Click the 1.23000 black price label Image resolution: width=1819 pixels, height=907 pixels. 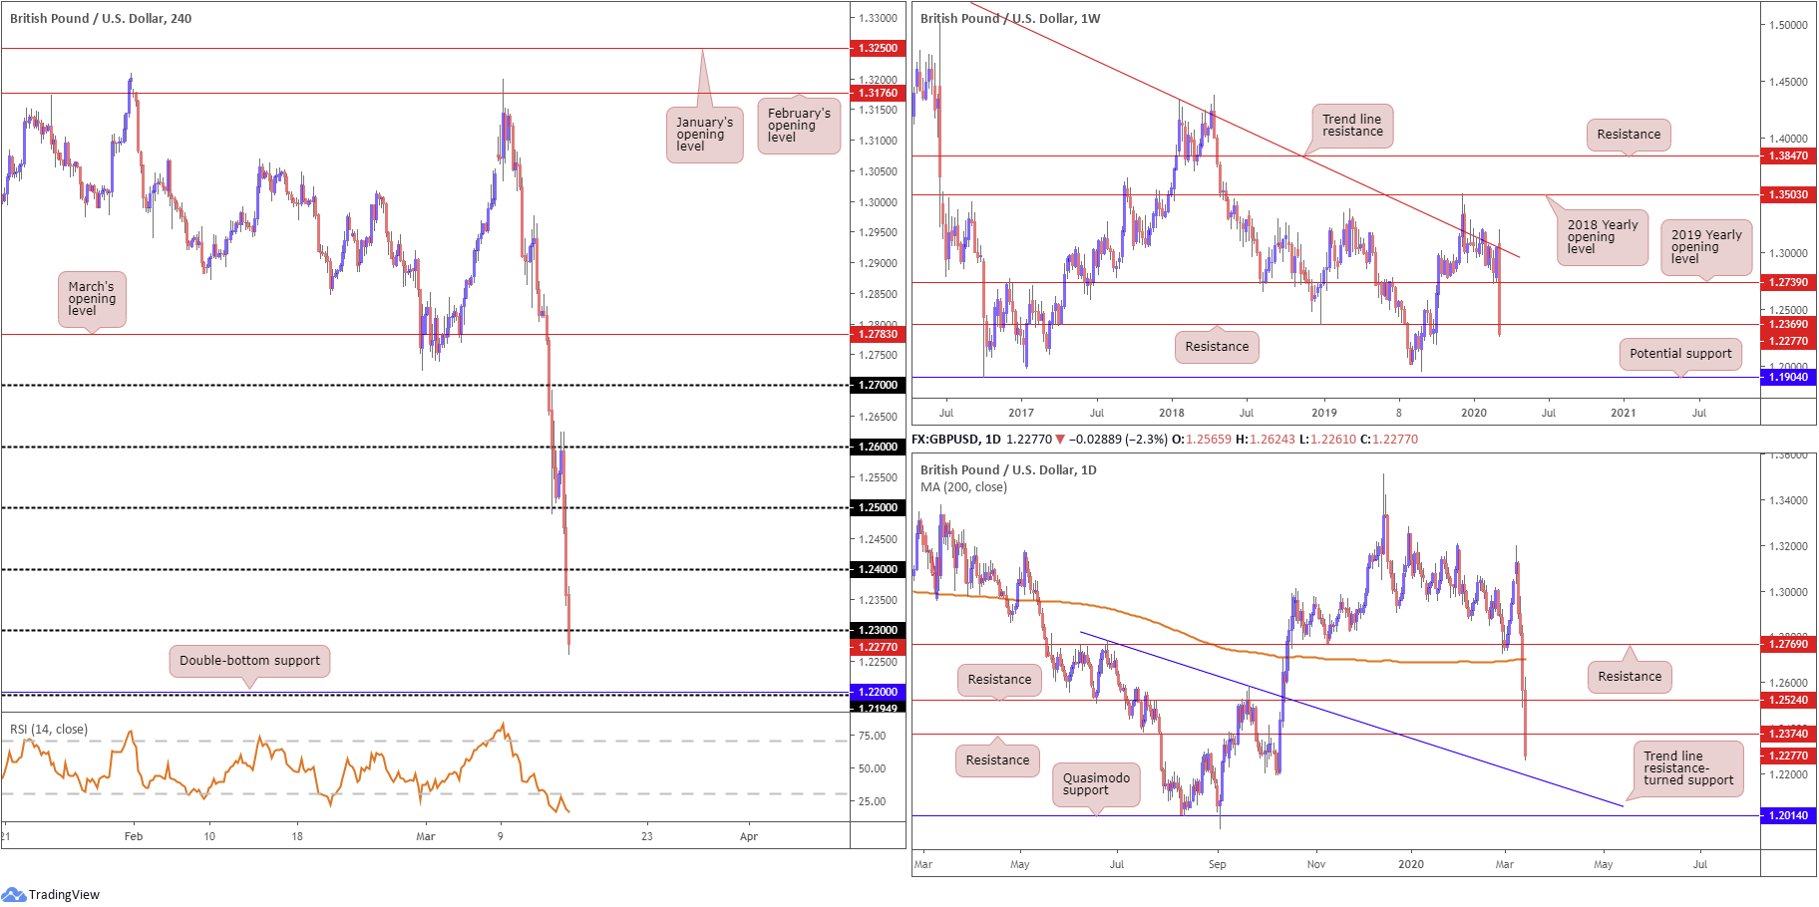pos(878,630)
